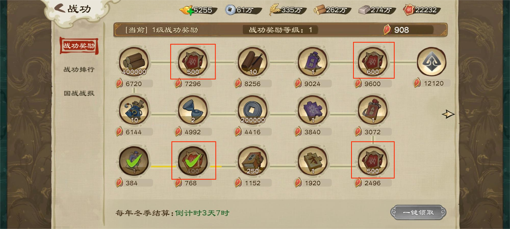Select the 战功奖励 tab
This screenshot has width=510, height=229.
79,46
